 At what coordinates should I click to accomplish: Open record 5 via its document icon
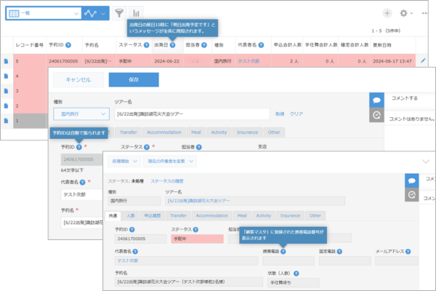click(6, 61)
